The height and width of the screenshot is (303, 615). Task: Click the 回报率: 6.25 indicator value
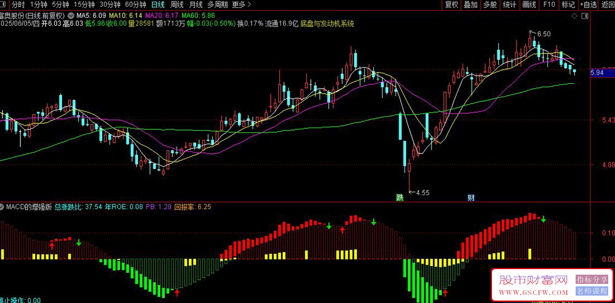click(193, 206)
